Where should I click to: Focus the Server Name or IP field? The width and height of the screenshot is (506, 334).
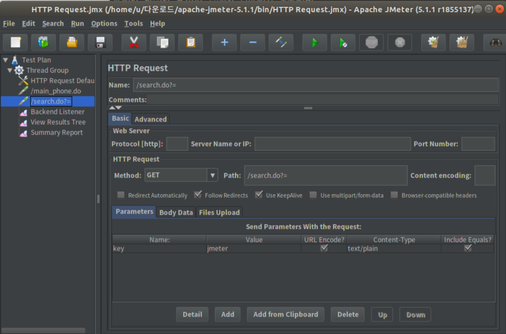coord(332,144)
